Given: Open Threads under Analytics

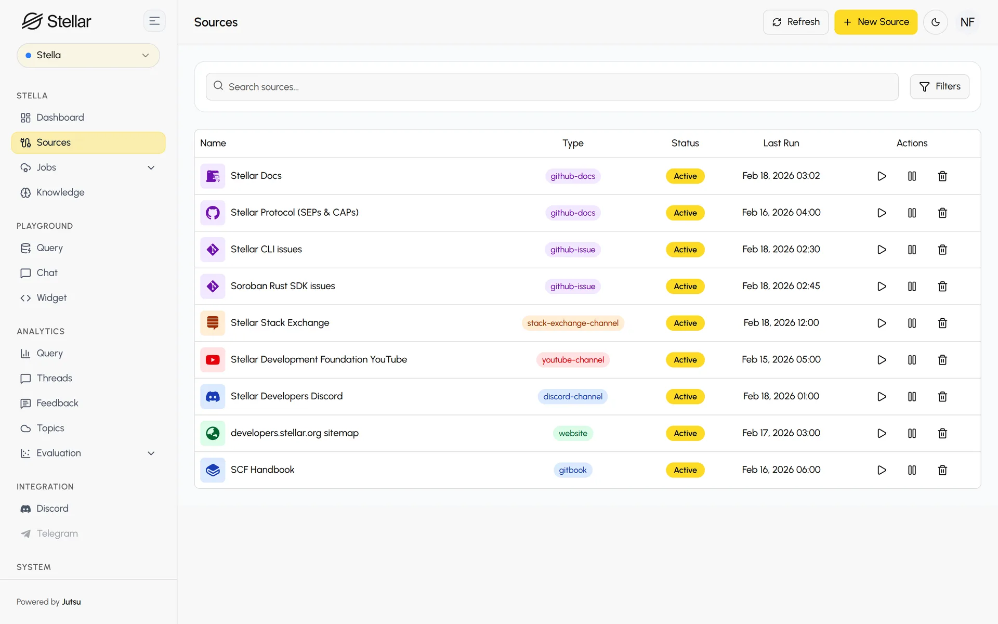Looking at the screenshot, I should pyautogui.click(x=88, y=379).
